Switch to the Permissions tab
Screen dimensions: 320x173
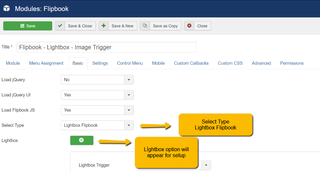coord(292,63)
